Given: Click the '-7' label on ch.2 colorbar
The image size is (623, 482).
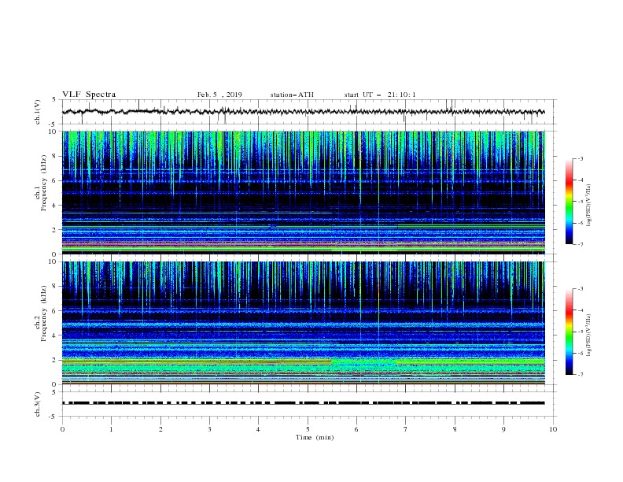Looking at the screenshot, I should pyautogui.click(x=580, y=375).
